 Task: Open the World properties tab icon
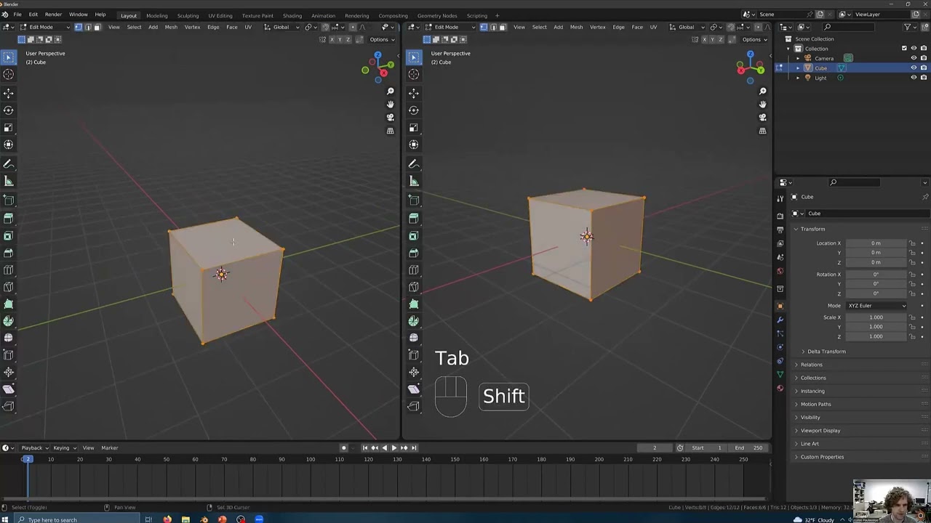point(780,271)
